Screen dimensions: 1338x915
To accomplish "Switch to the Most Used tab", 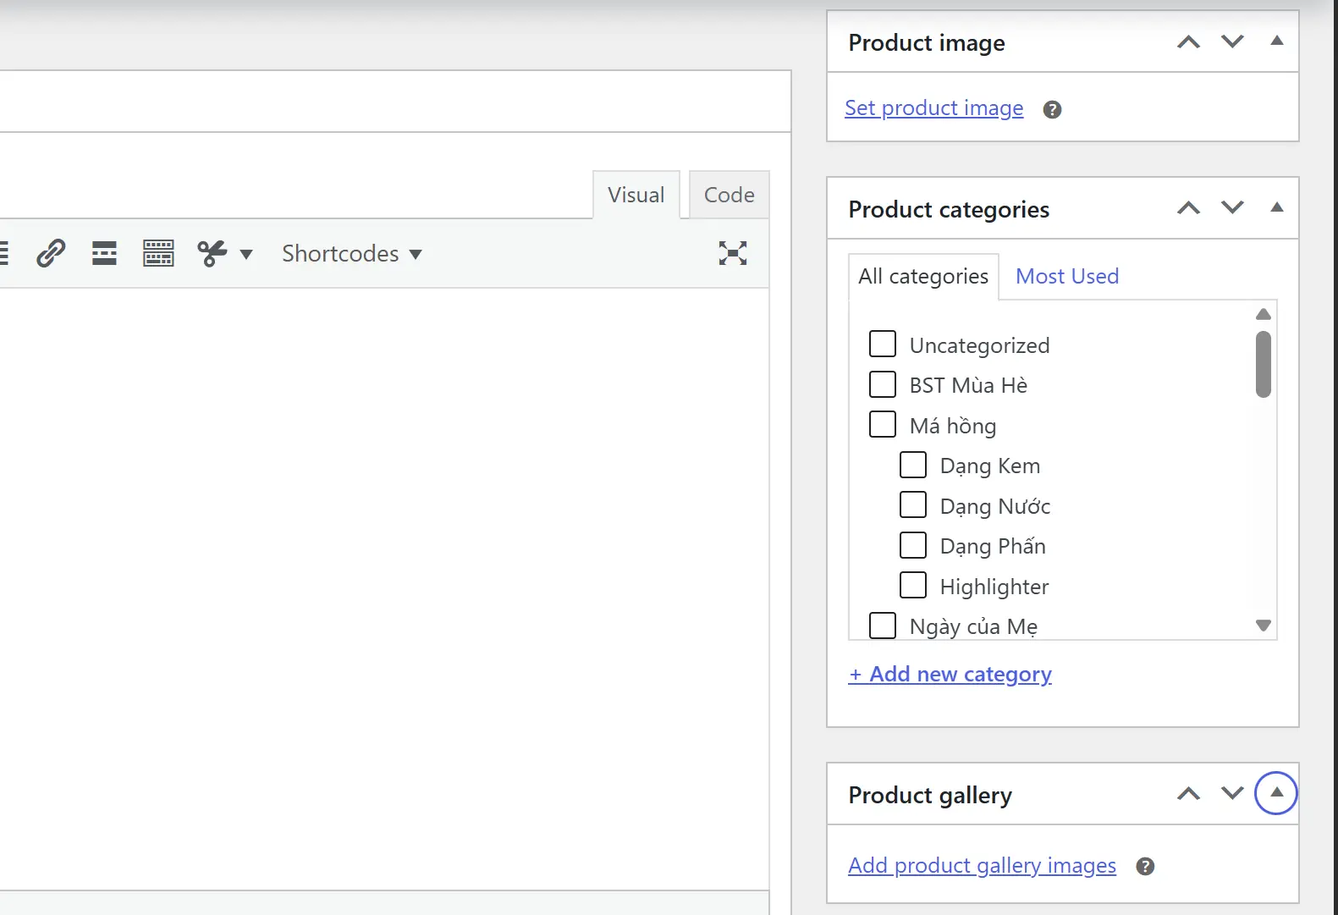I will [x=1067, y=277].
